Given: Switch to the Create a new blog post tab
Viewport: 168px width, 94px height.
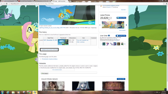Looking at the screenshot, I should pos(9,1).
